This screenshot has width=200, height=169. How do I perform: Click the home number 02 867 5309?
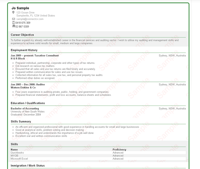[22, 26]
